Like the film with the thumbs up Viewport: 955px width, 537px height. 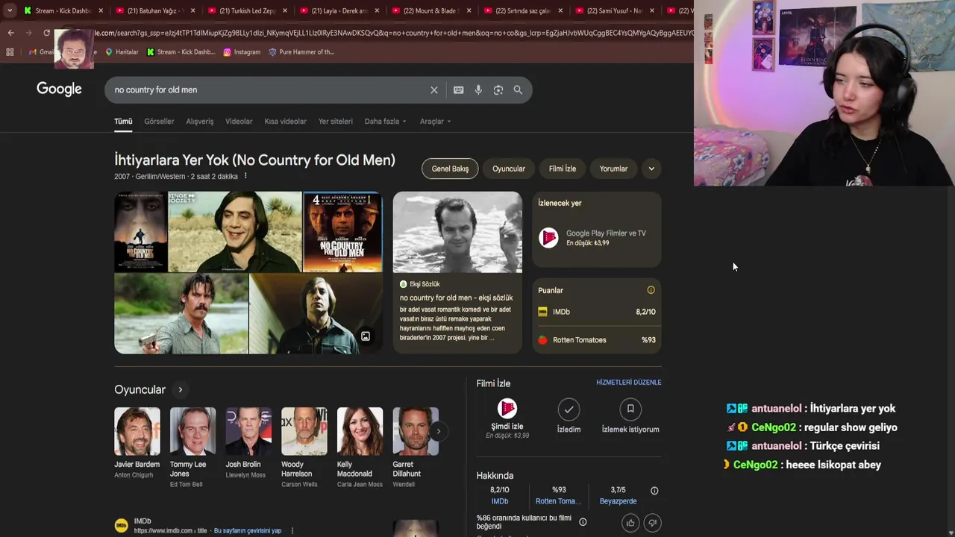pos(630,523)
